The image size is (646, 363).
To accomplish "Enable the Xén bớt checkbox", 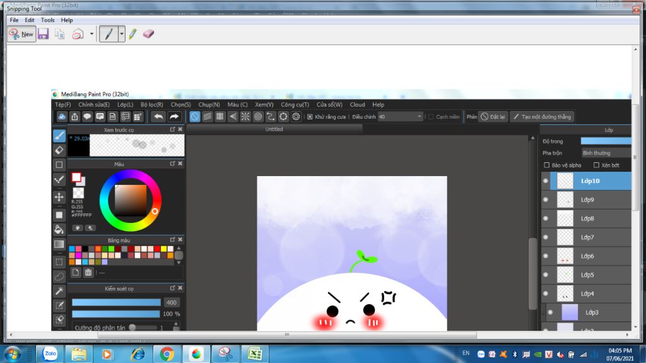I will click(596, 165).
